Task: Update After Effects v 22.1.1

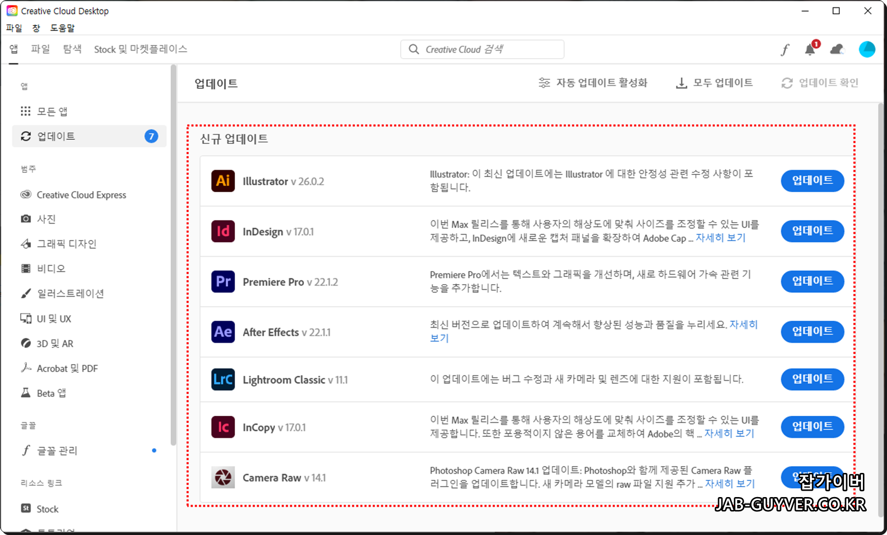Action: pyautogui.click(x=812, y=332)
